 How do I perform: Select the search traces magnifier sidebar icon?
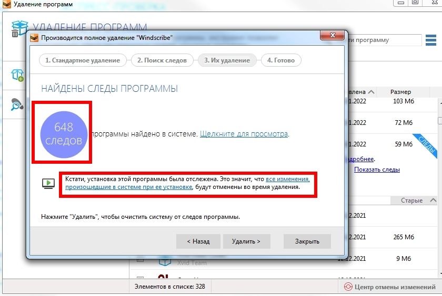[17, 104]
